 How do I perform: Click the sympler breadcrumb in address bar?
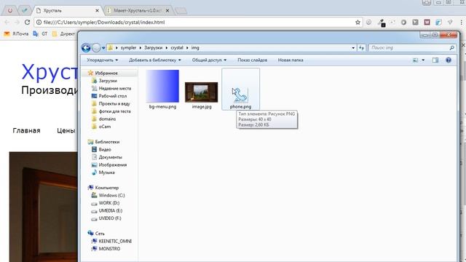tap(128, 47)
